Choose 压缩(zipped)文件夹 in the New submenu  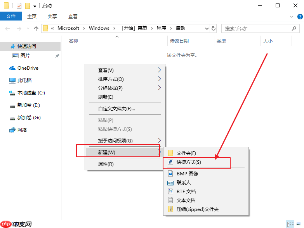(x=206, y=209)
